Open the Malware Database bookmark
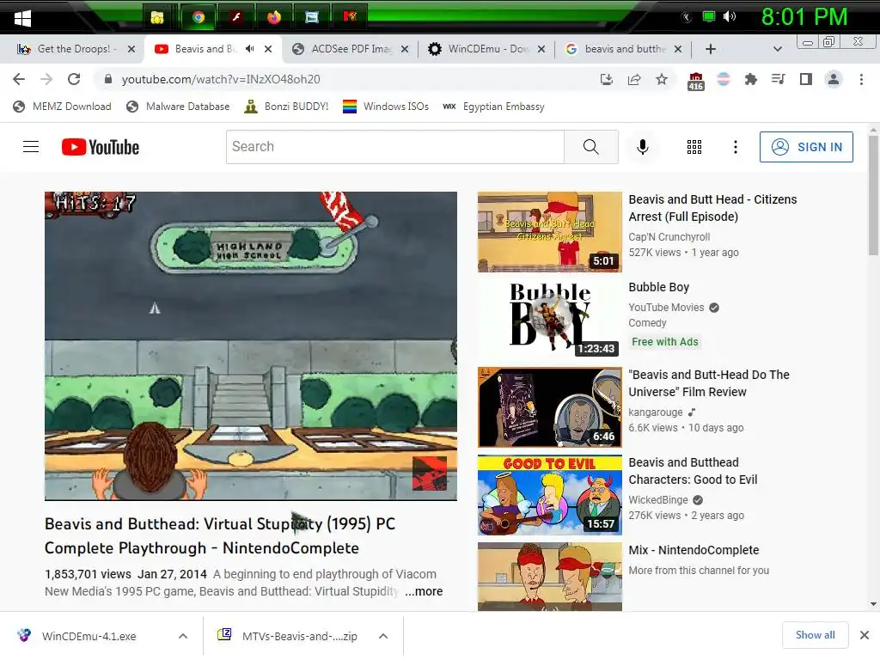 [x=178, y=107]
